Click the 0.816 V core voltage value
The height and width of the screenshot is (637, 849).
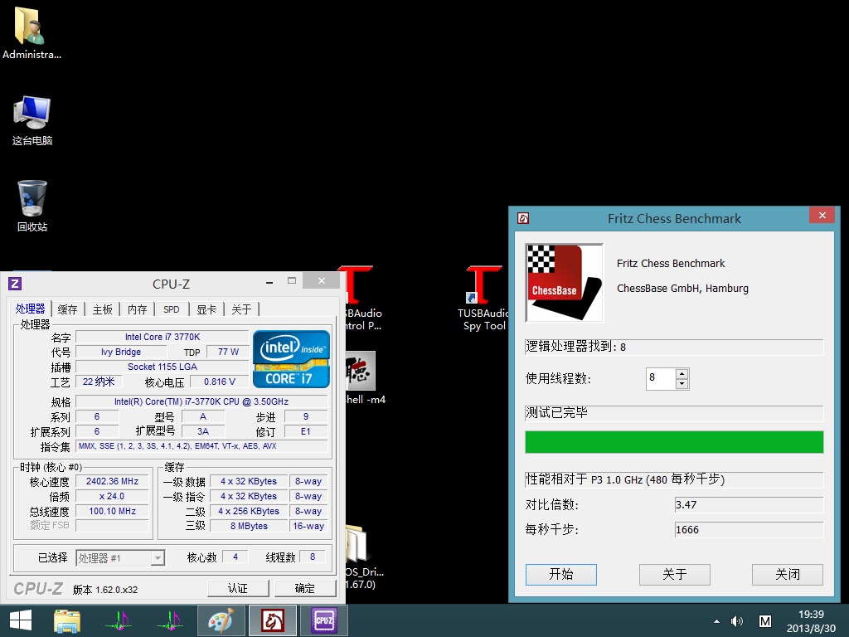point(219,382)
